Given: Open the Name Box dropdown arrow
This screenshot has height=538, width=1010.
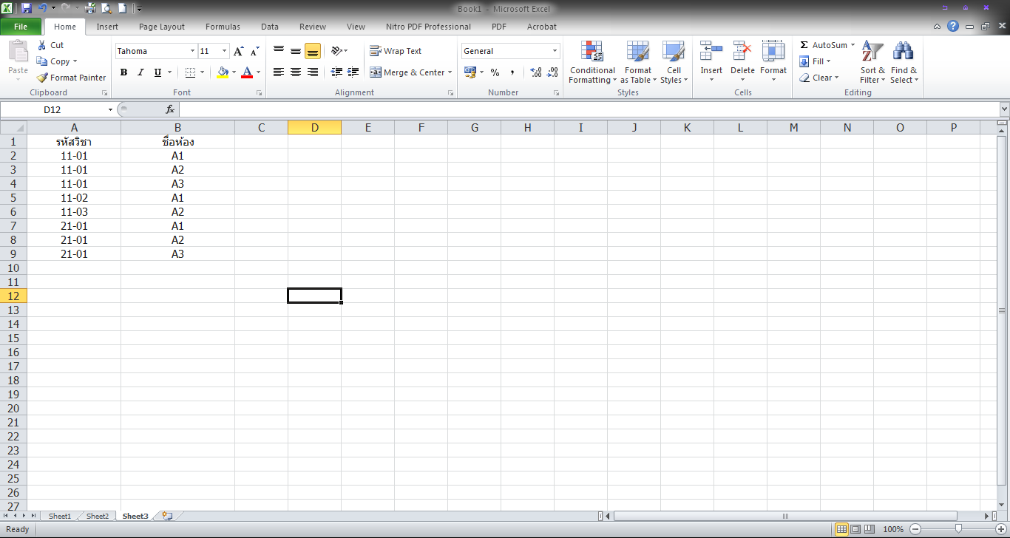Looking at the screenshot, I should point(111,109).
